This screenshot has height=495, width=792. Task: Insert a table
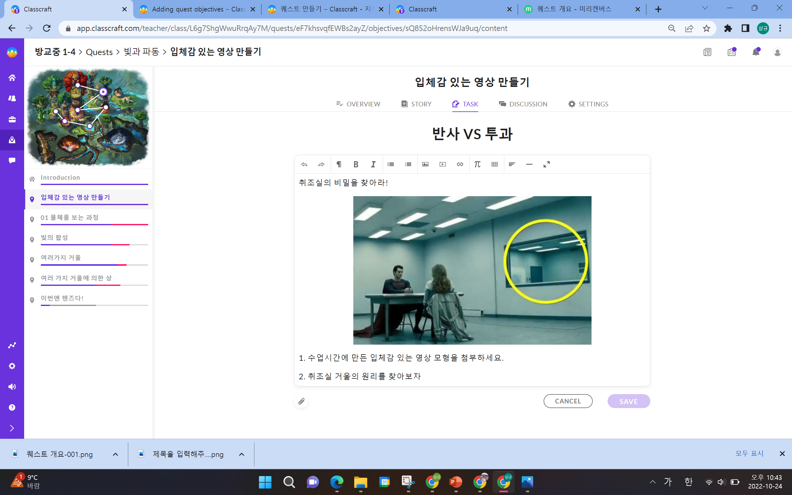click(494, 164)
